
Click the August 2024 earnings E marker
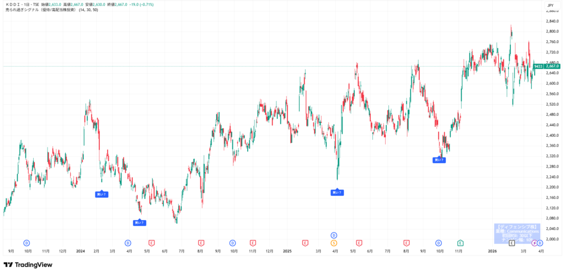[x=201, y=243]
